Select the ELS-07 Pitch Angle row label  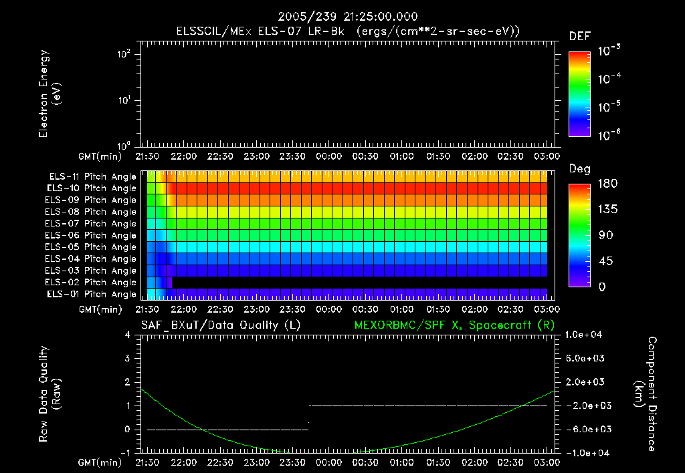(x=90, y=224)
